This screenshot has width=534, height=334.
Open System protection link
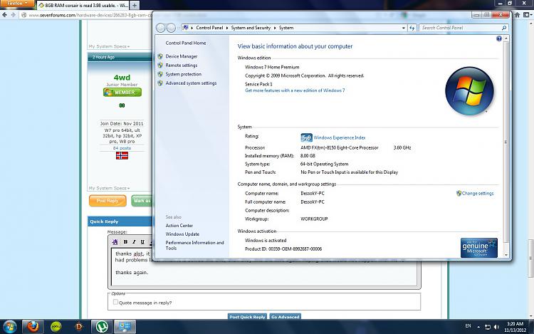pos(183,74)
